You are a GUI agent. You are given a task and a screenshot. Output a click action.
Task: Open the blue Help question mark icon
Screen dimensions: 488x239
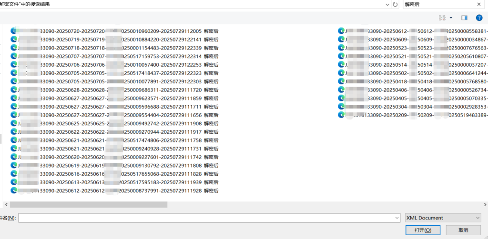click(x=479, y=18)
